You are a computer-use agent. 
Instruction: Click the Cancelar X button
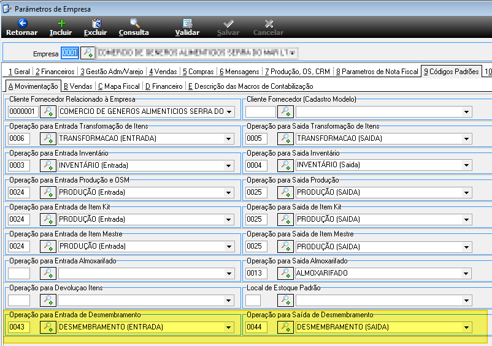tap(268, 28)
